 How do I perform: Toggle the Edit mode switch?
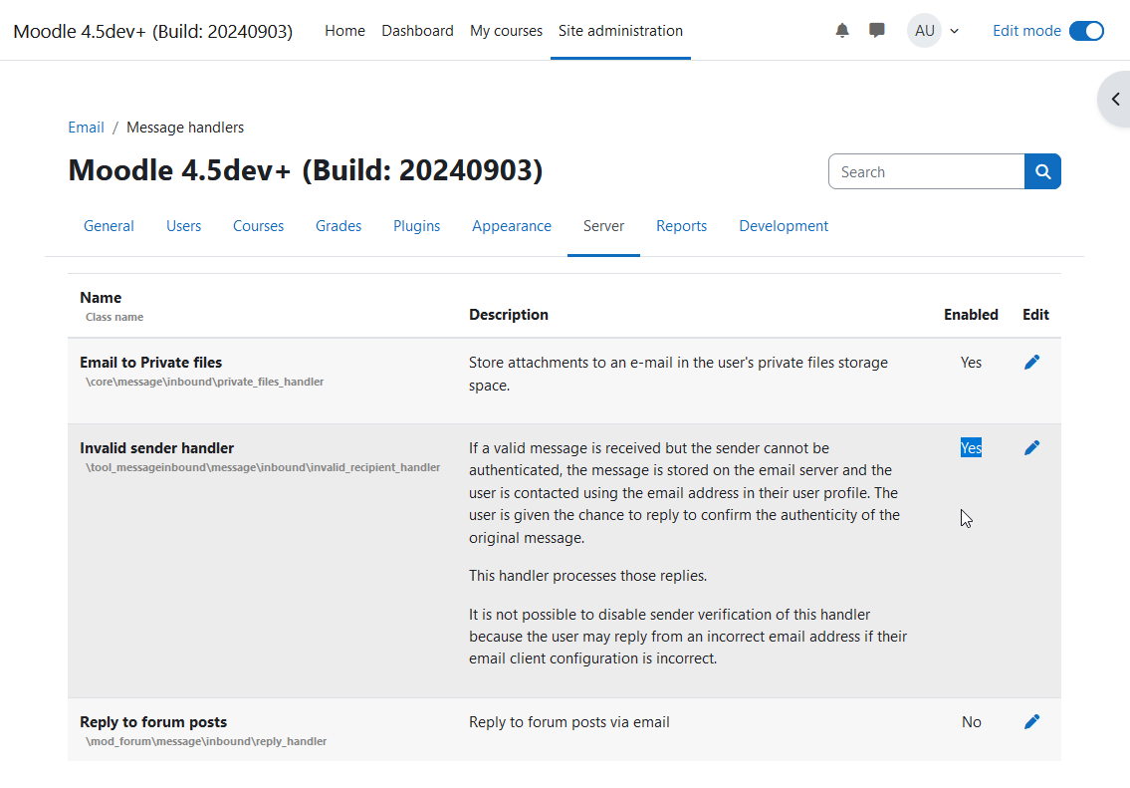click(1086, 31)
